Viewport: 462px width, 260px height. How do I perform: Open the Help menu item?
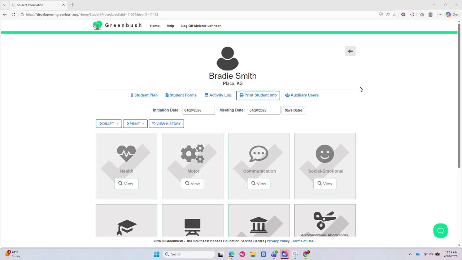point(170,26)
